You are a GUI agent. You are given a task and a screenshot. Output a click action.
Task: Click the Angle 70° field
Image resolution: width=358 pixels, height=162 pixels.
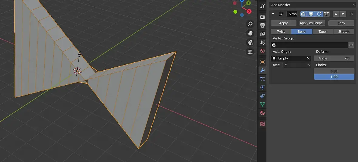point(334,58)
